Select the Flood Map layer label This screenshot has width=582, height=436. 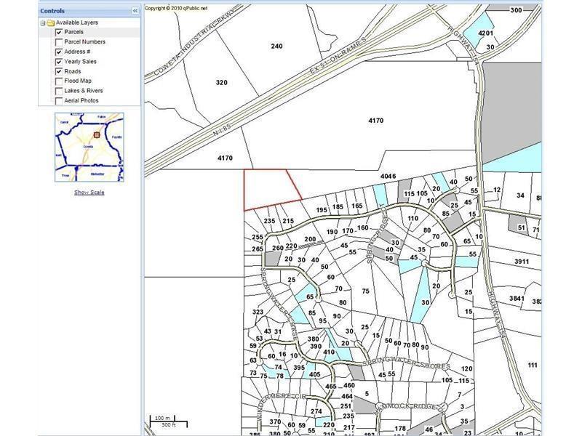(78, 81)
